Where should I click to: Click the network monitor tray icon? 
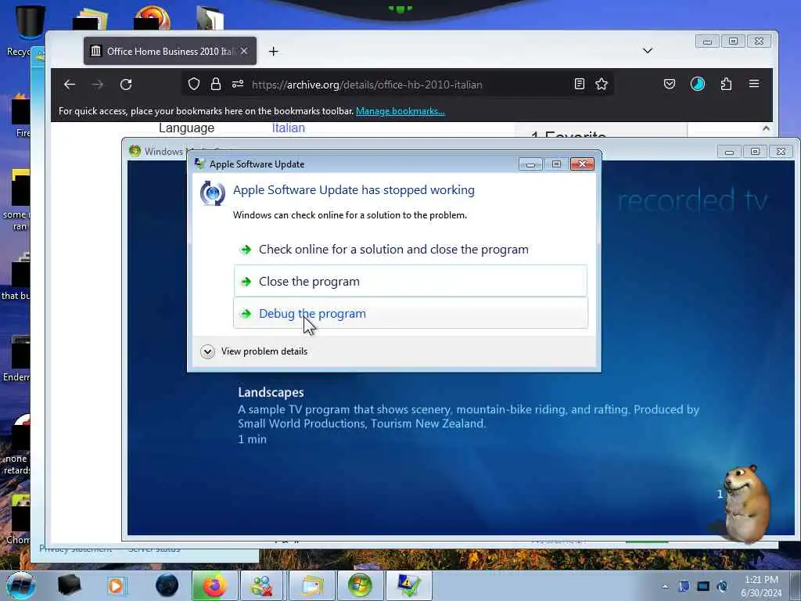click(703, 586)
